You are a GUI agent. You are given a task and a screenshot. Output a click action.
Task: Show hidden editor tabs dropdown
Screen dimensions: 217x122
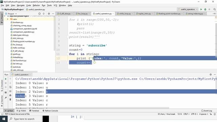(214, 14)
